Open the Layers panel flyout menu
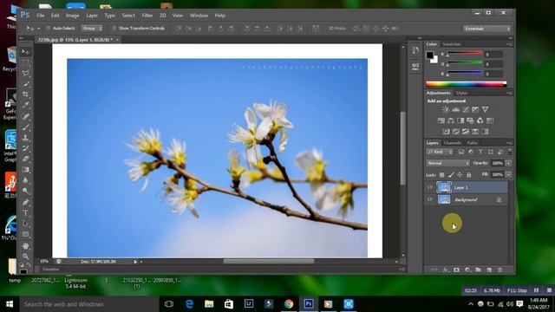Viewport: 555px width, 312px height. click(509, 143)
